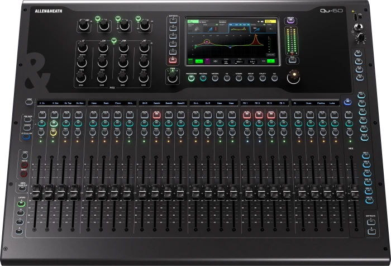Select the Mix 7 key
The height and width of the screenshot is (266, 391).
(x=366, y=156)
